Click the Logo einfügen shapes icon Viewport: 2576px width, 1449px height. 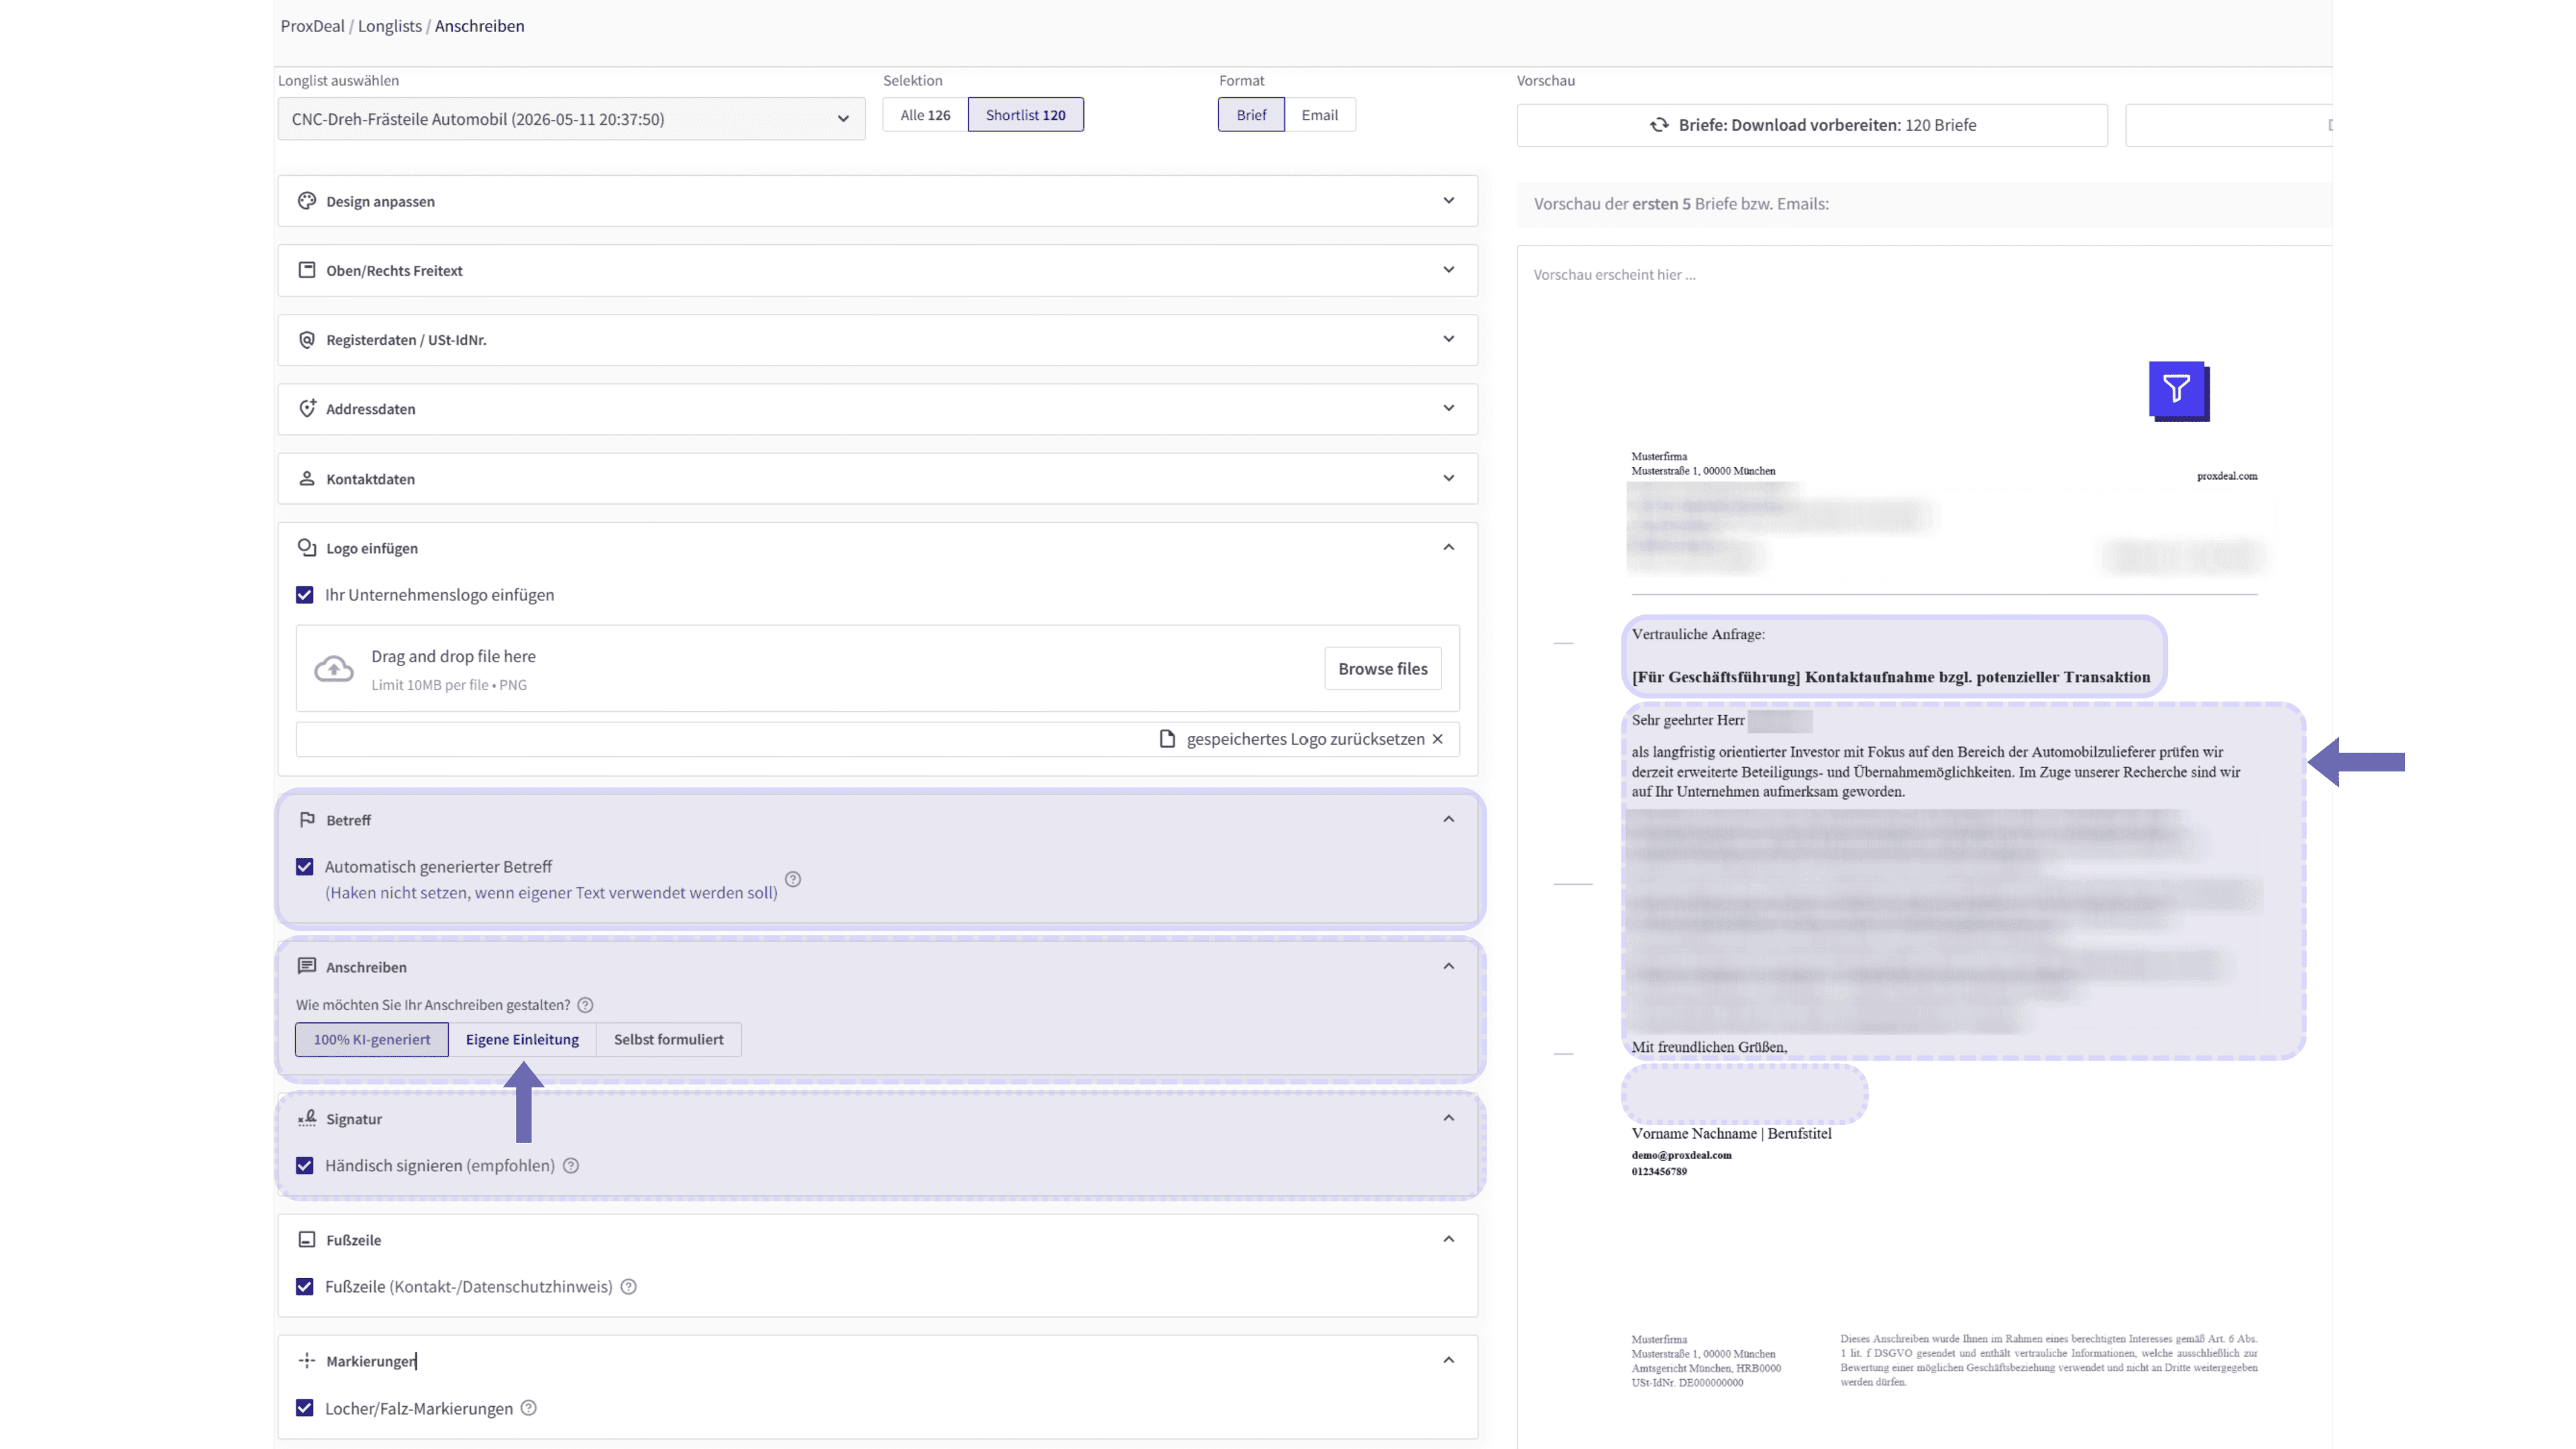click(x=307, y=547)
